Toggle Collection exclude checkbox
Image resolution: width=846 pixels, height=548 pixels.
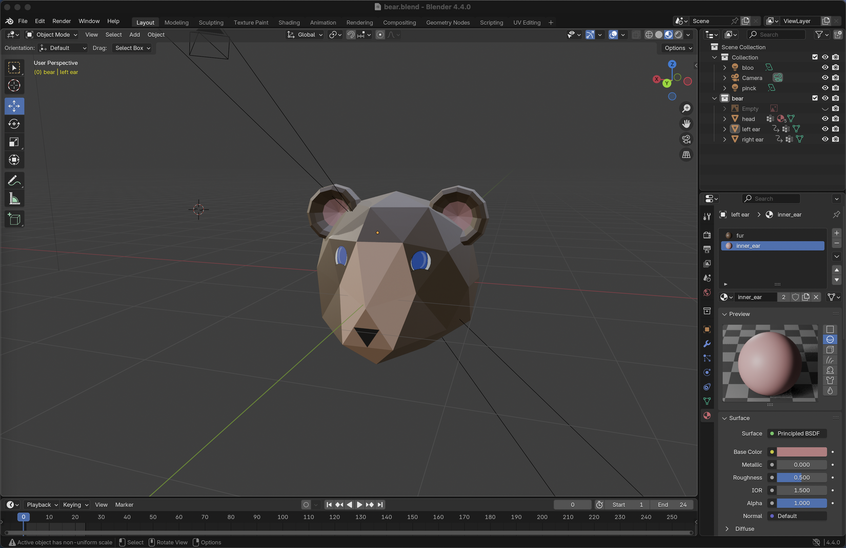click(x=815, y=57)
